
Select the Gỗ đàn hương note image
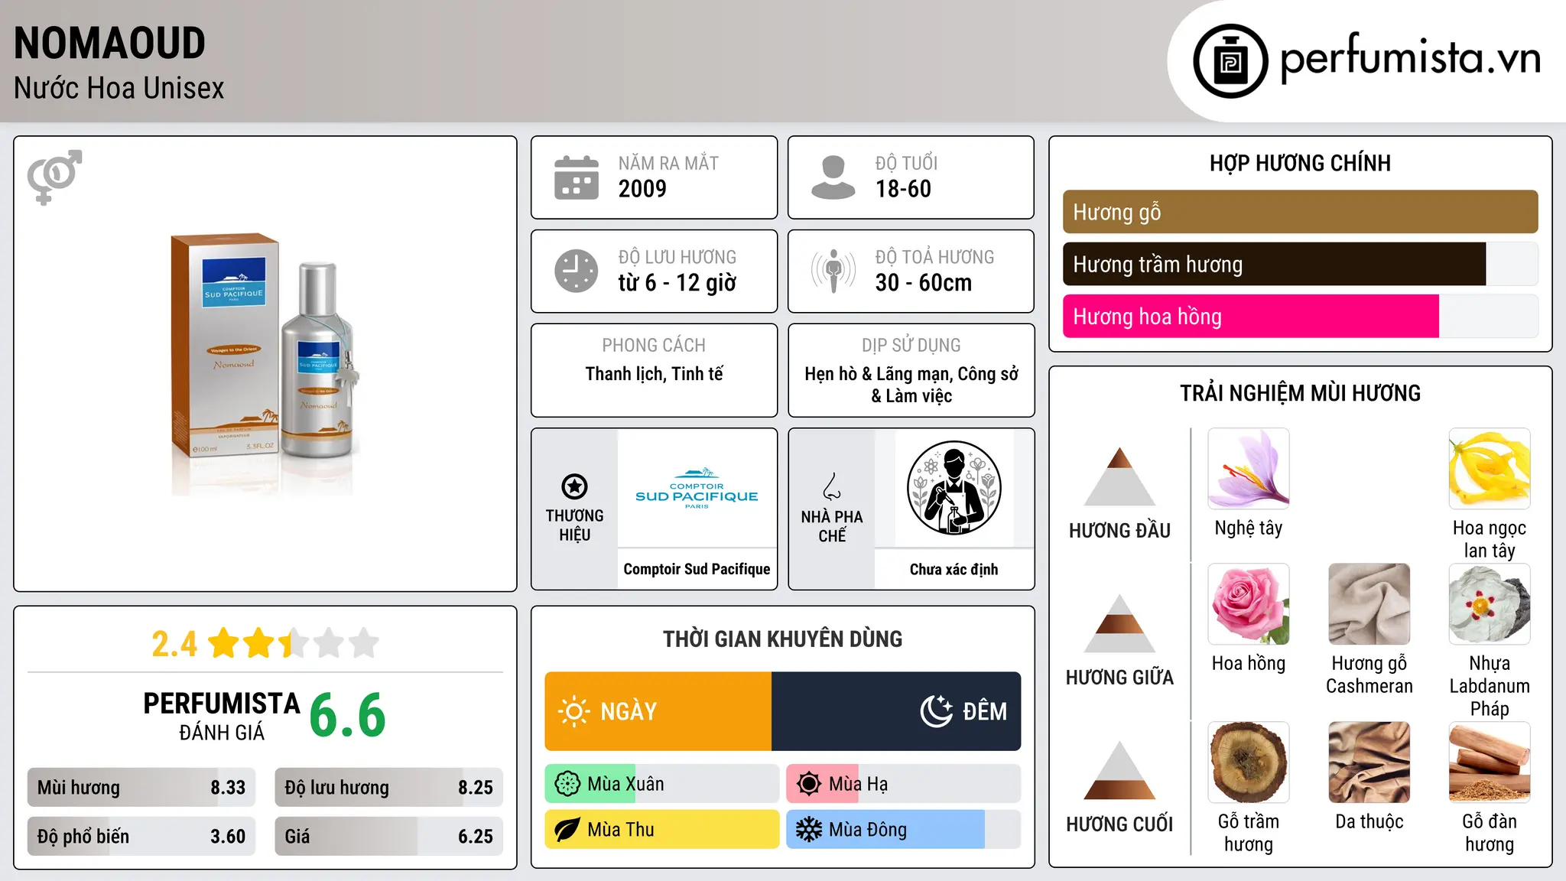tap(1490, 762)
